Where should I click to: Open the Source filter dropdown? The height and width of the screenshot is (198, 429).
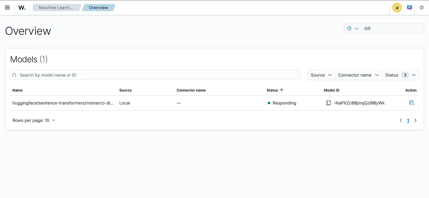pyautogui.click(x=321, y=75)
